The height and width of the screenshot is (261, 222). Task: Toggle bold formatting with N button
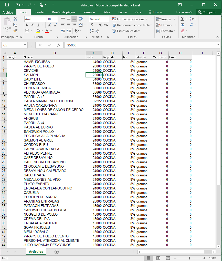(x=27, y=25)
